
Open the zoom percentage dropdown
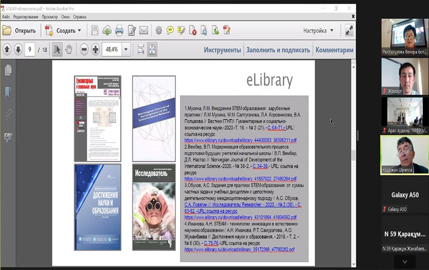[126, 50]
